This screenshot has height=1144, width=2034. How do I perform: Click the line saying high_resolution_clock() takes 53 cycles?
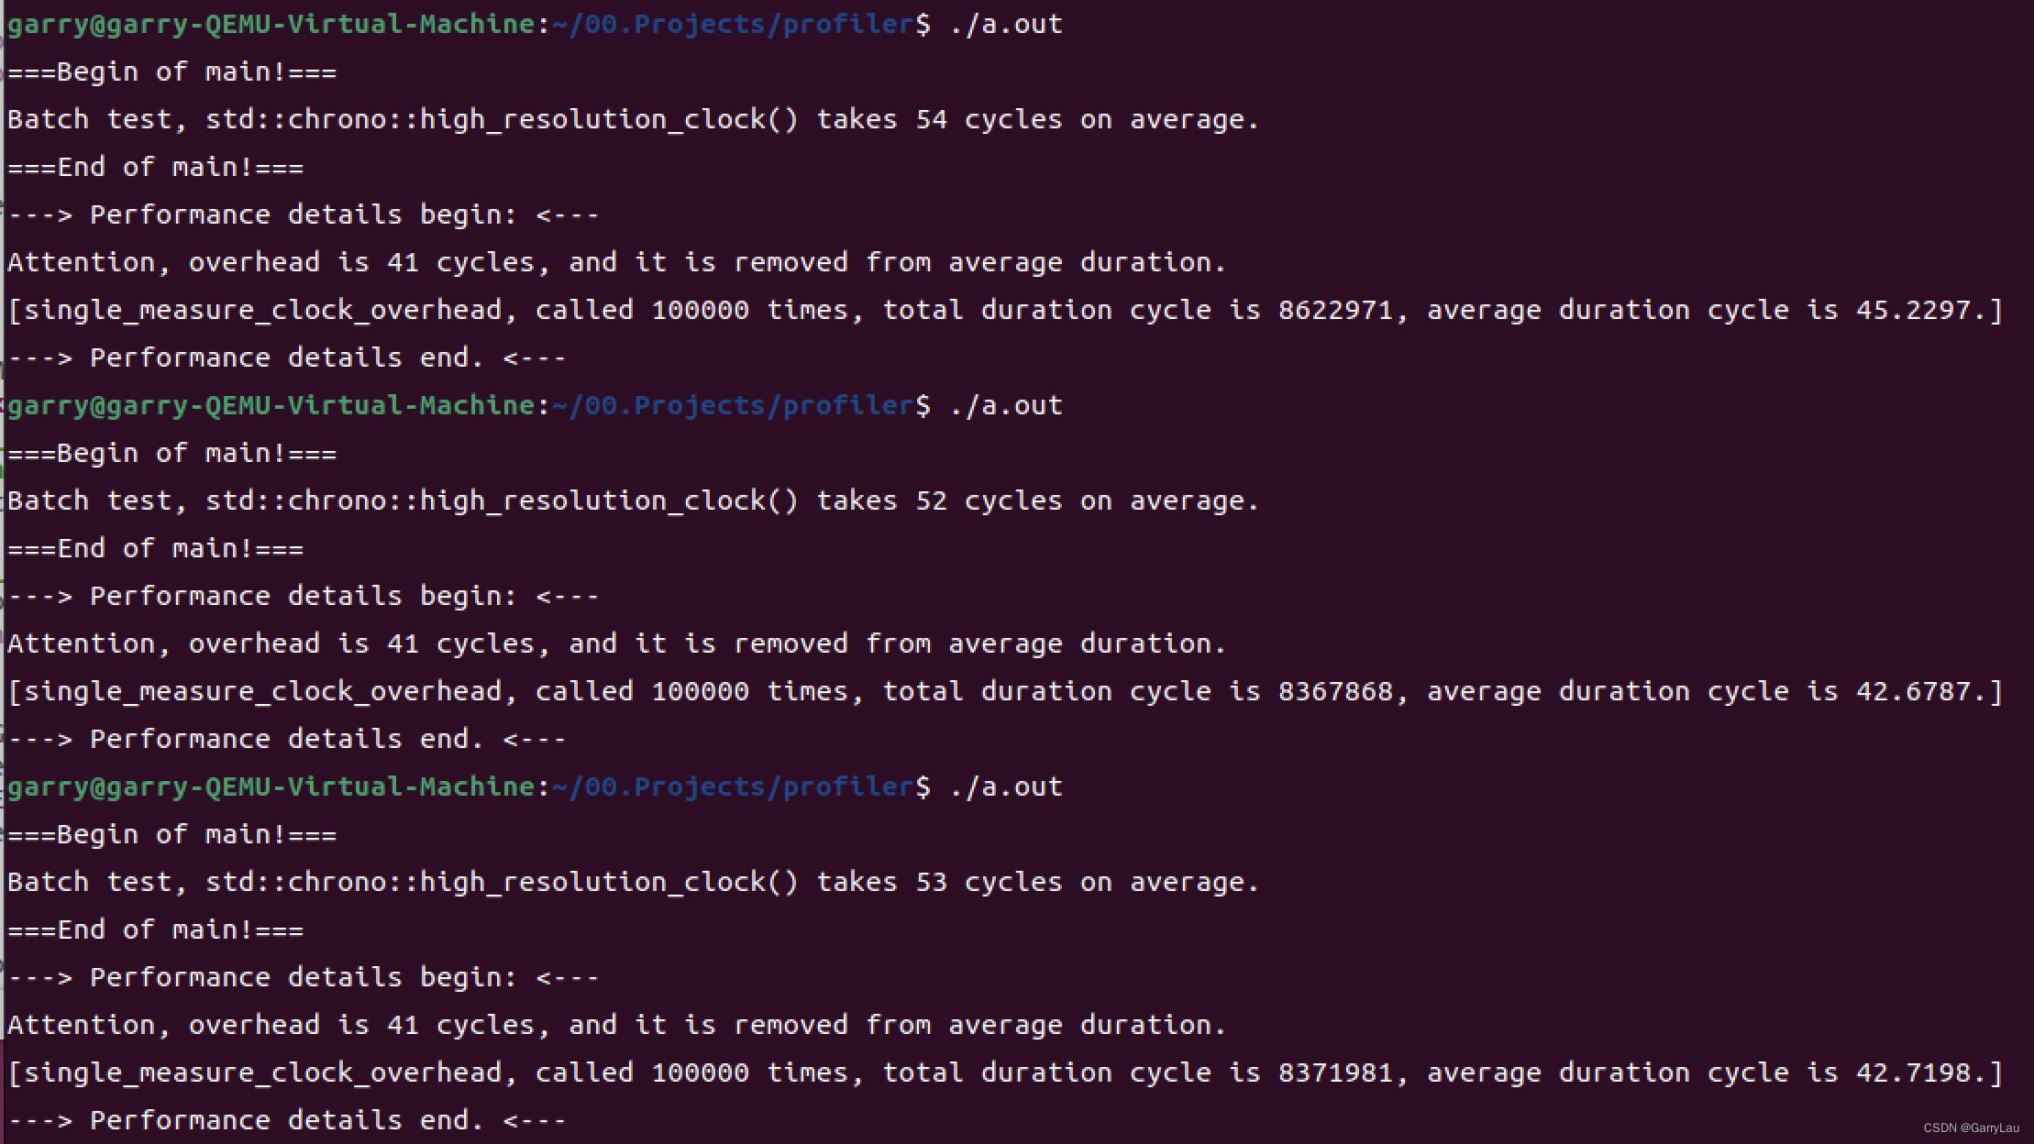pos(634,883)
